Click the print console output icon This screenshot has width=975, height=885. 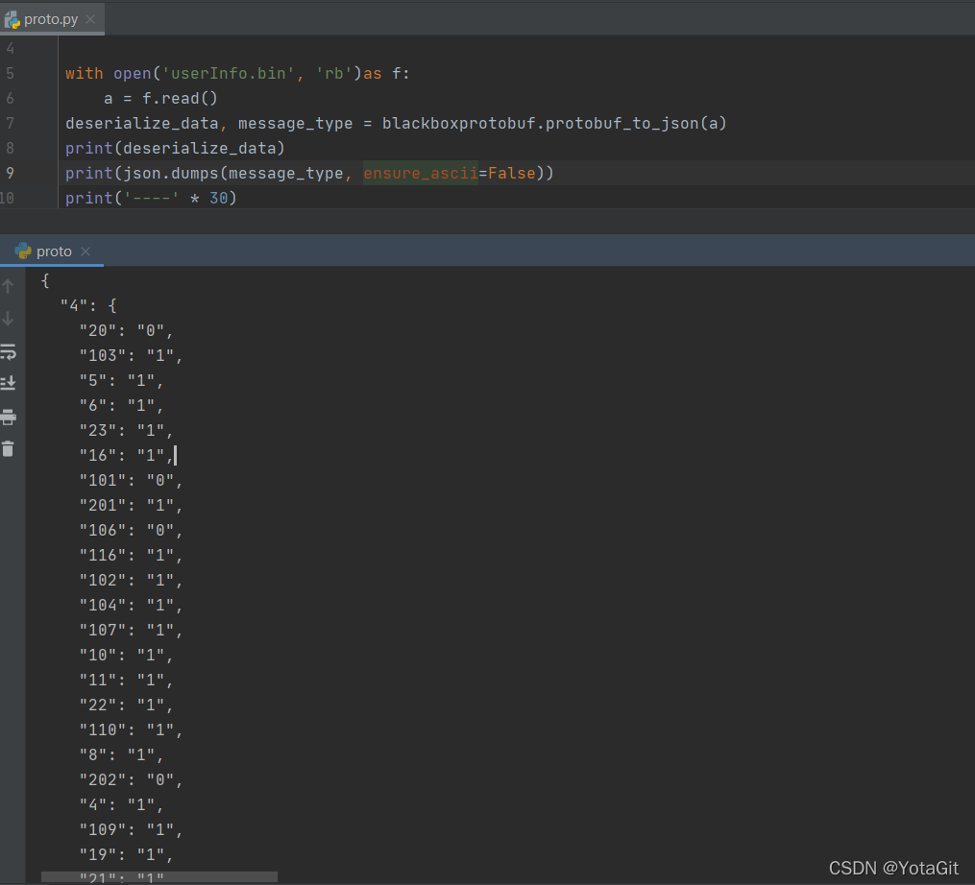point(8,417)
